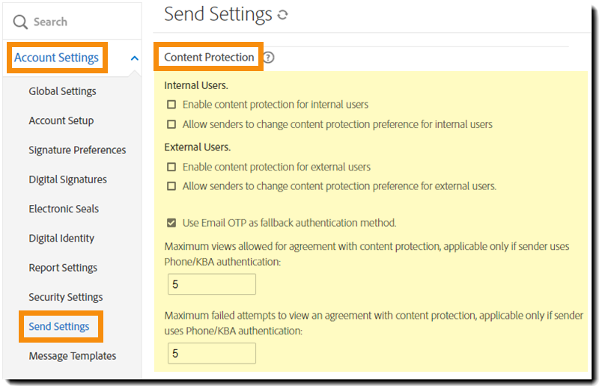Screen dimensions: 599x386
Task: Go to Account Setup
Action: click(61, 120)
